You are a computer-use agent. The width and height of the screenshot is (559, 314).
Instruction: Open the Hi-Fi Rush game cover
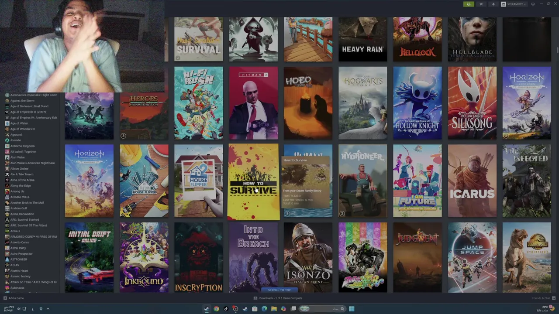[199, 103]
